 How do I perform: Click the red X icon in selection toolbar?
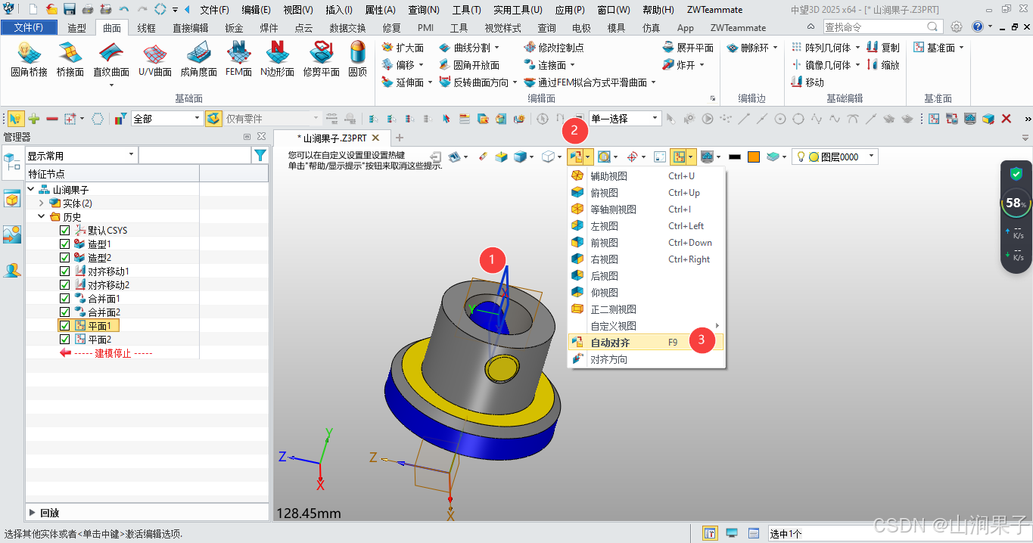pos(1007,119)
